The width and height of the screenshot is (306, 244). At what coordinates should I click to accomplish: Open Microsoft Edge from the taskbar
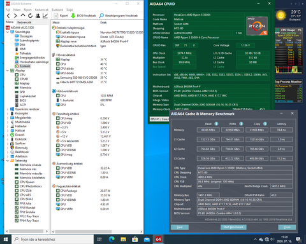pyautogui.click(x=112, y=240)
